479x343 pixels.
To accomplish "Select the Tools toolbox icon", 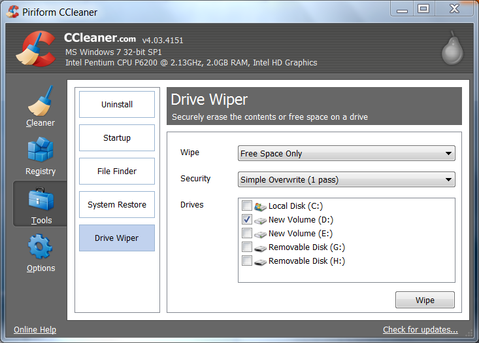I will [41, 199].
